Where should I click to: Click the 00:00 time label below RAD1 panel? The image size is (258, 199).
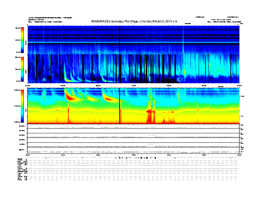pos(27,86)
